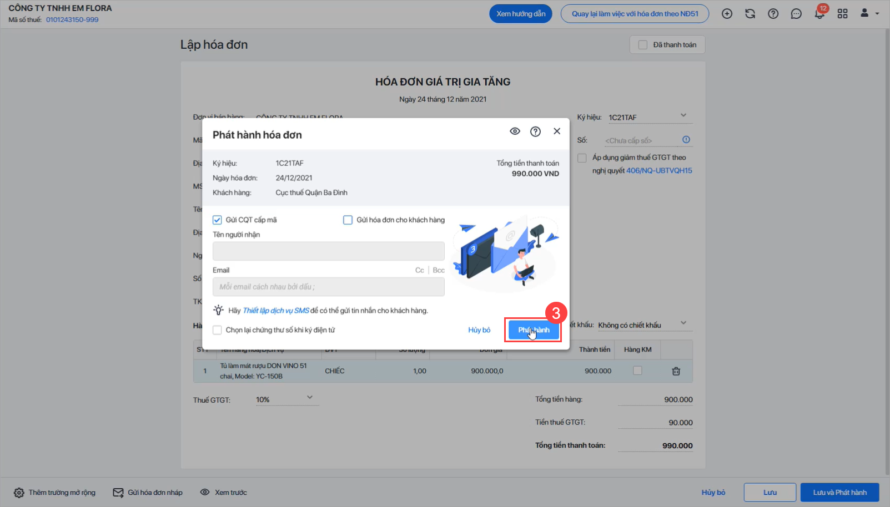Open the help question mark icon in header

(773, 14)
